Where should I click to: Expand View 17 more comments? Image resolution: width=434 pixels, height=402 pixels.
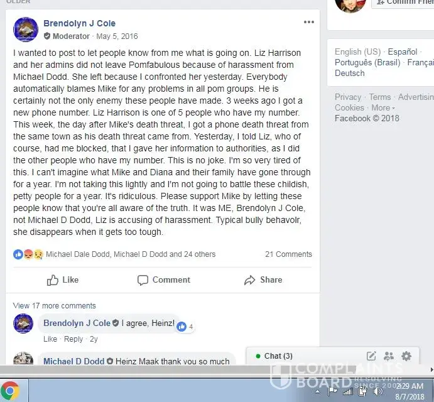(54, 306)
